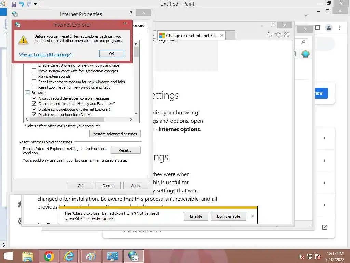Image resolution: width=350 pixels, height=263 pixels.
Task: Open Chrome three-dot menu
Action: (340, 28)
